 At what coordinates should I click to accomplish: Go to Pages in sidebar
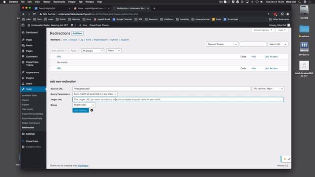(29, 51)
